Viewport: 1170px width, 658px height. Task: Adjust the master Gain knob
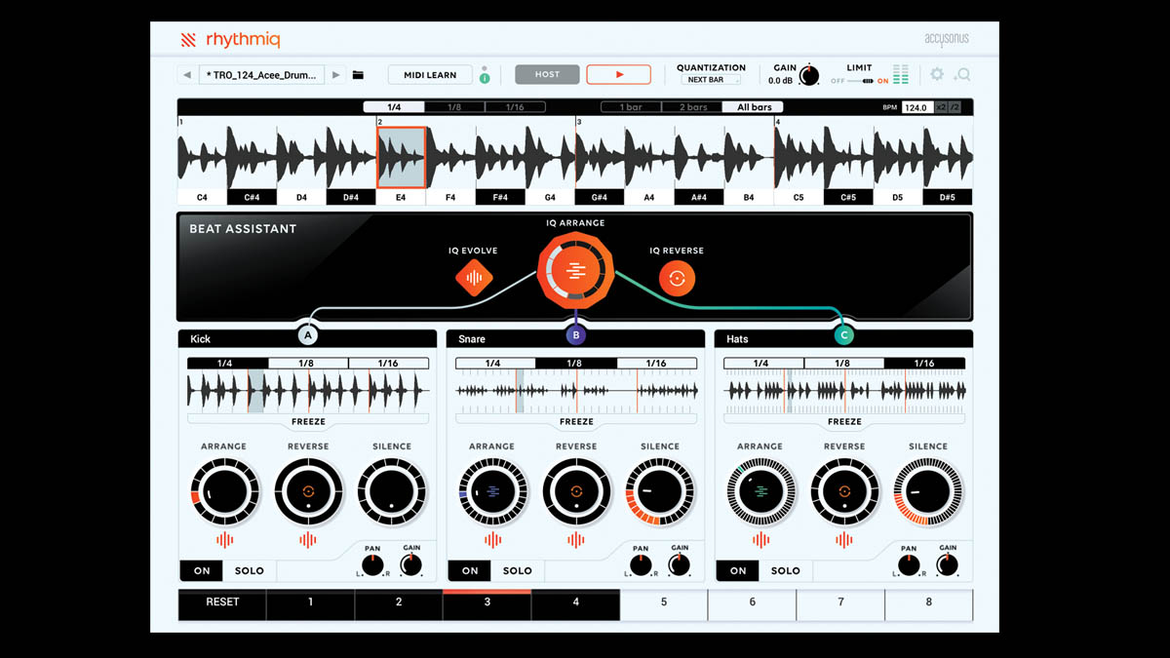(x=809, y=75)
